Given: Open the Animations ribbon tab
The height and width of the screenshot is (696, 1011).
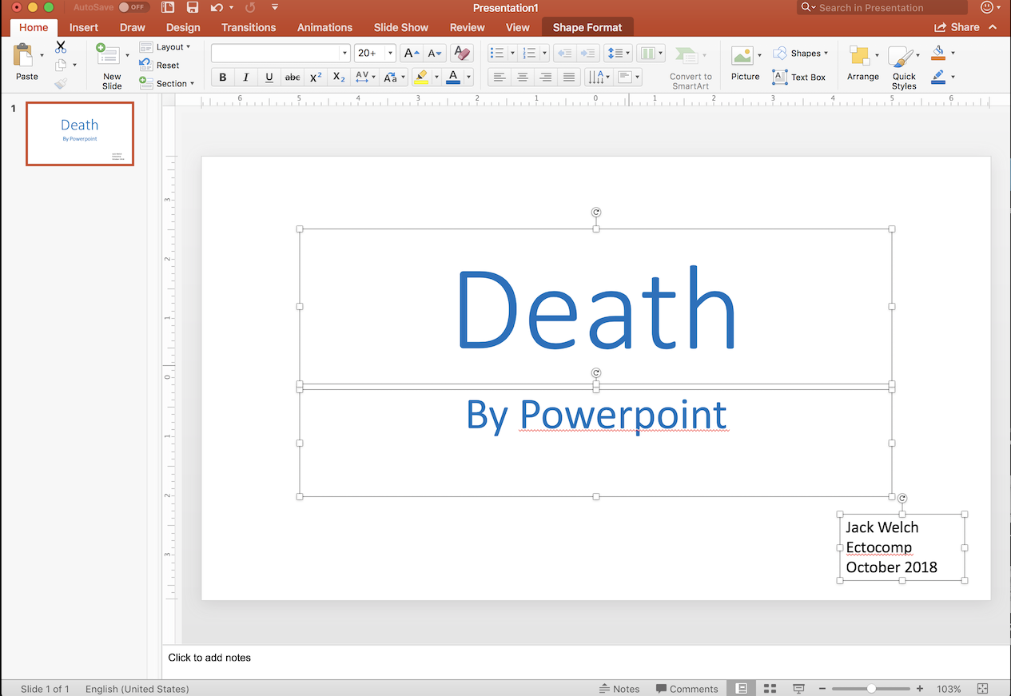Looking at the screenshot, I should tap(324, 26).
